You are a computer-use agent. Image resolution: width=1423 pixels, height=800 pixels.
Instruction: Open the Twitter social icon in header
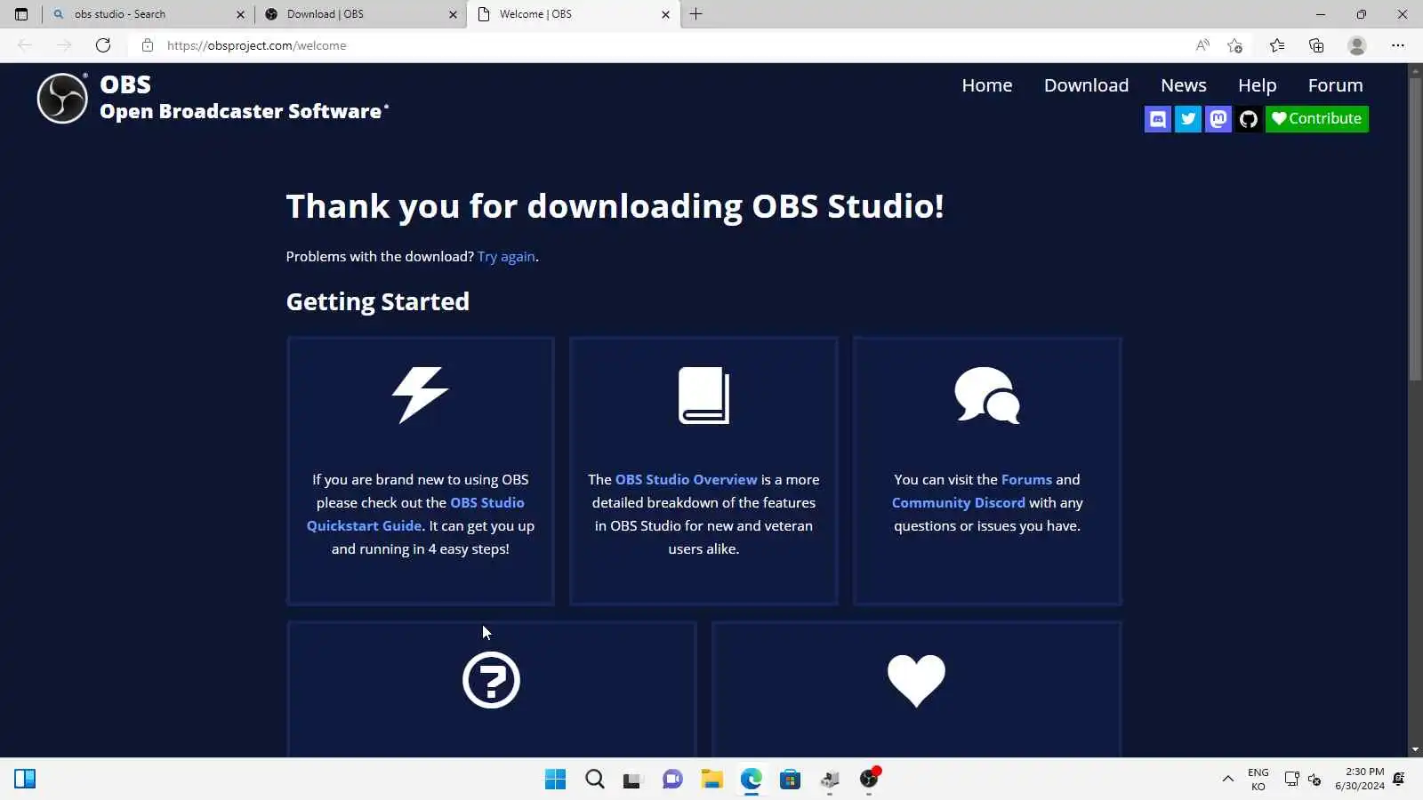[x=1188, y=118]
